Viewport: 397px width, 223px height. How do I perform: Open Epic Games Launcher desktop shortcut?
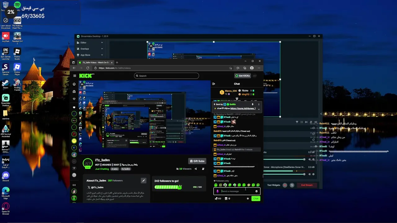pos(6,54)
